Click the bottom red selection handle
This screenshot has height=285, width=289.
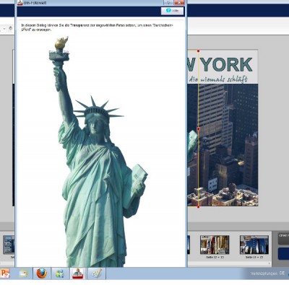[x=198, y=206]
